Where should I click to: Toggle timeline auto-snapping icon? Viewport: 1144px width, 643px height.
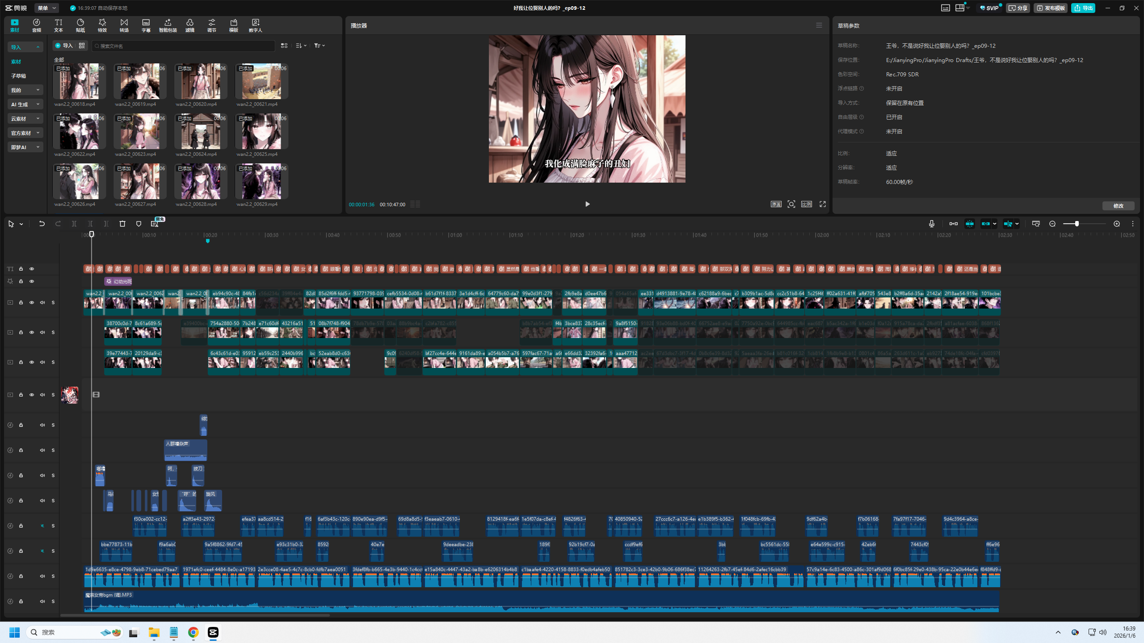[x=970, y=224]
